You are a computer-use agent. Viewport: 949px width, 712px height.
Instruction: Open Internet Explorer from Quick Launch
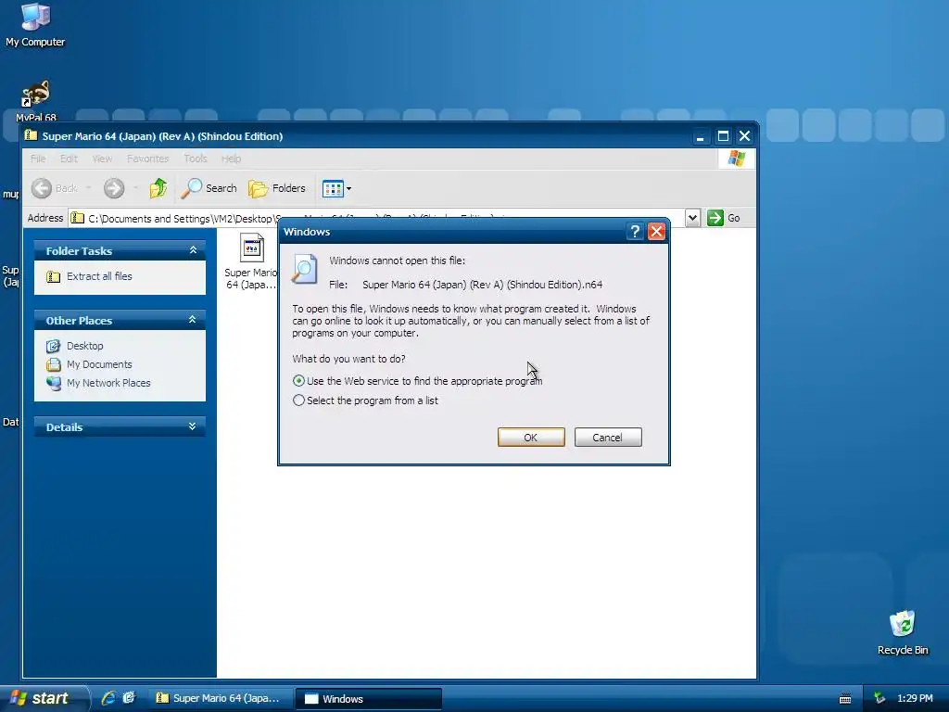click(108, 698)
